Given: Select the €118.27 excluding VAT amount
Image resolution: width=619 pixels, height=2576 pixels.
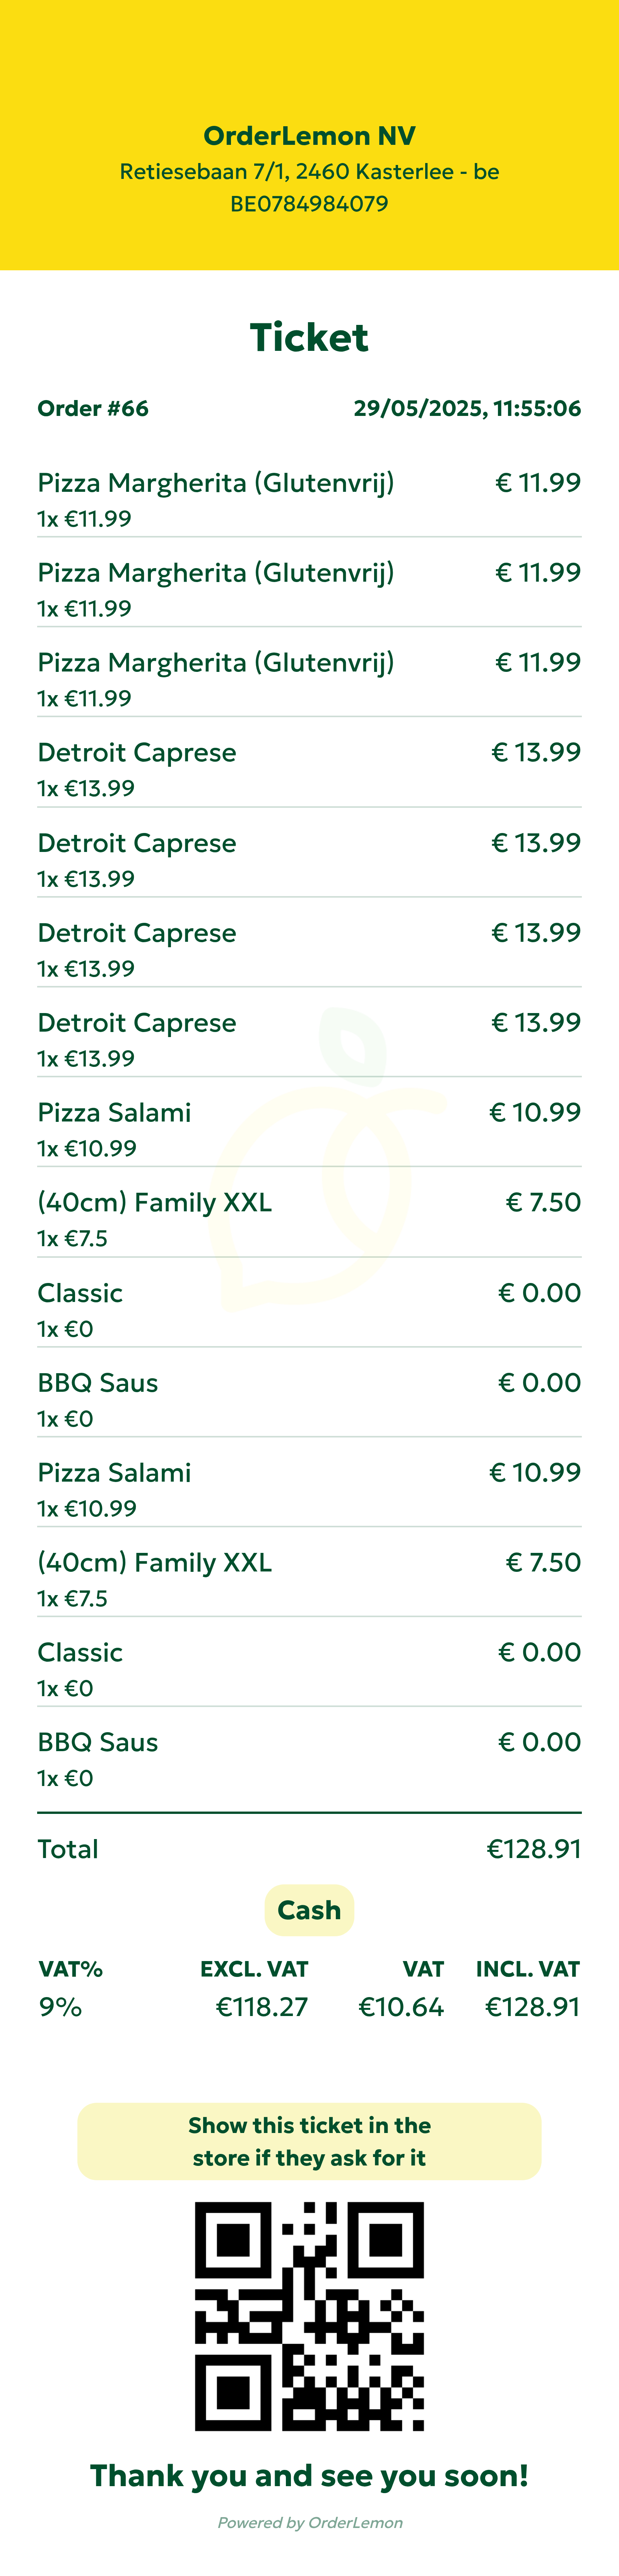Looking at the screenshot, I should pos(262,2007).
